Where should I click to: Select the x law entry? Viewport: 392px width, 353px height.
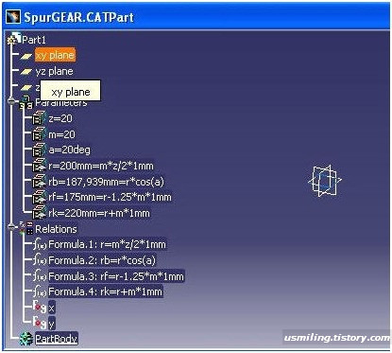(x=52, y=308)
